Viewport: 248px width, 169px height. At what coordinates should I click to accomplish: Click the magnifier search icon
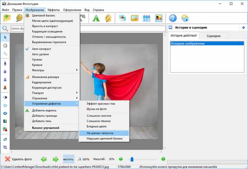pos(5,28)
